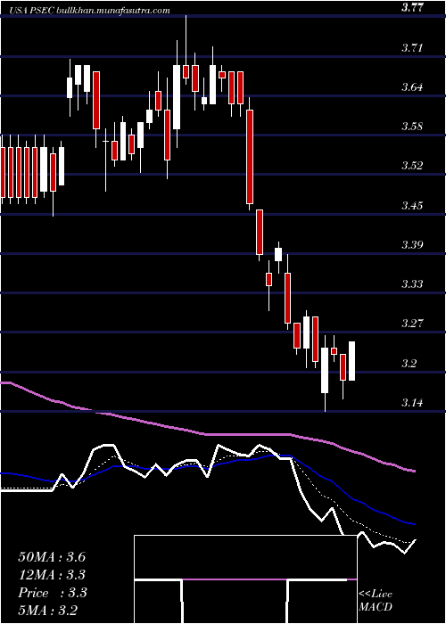Click the last white candle at chart's right end
This screenshot has width=446, height=624.
[x=352, y=361]
